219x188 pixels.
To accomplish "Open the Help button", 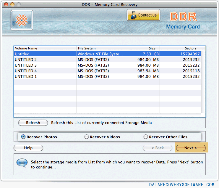I will 28,148.
